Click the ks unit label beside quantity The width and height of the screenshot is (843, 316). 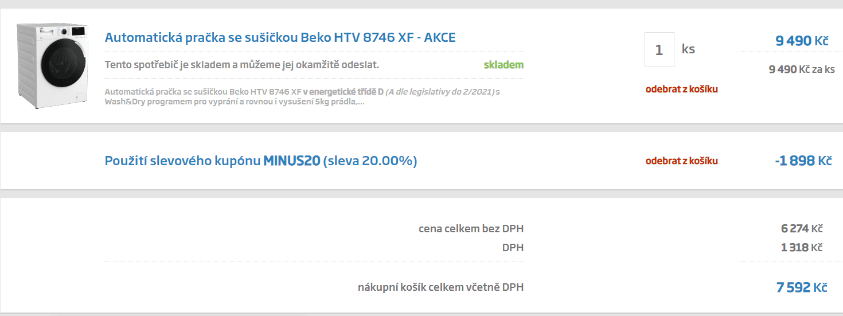coord(688,49)
